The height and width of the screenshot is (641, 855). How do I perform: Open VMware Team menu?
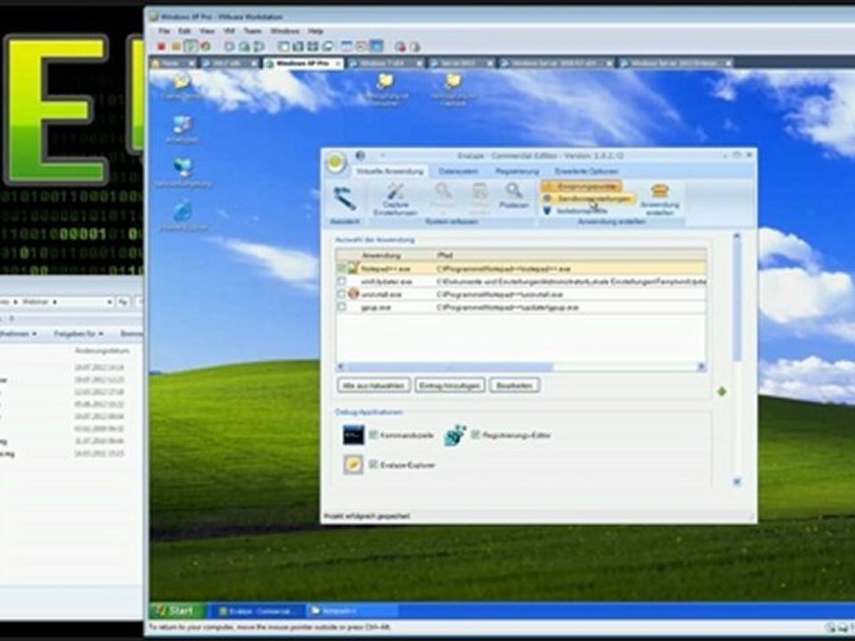click(x=252, y=31)
